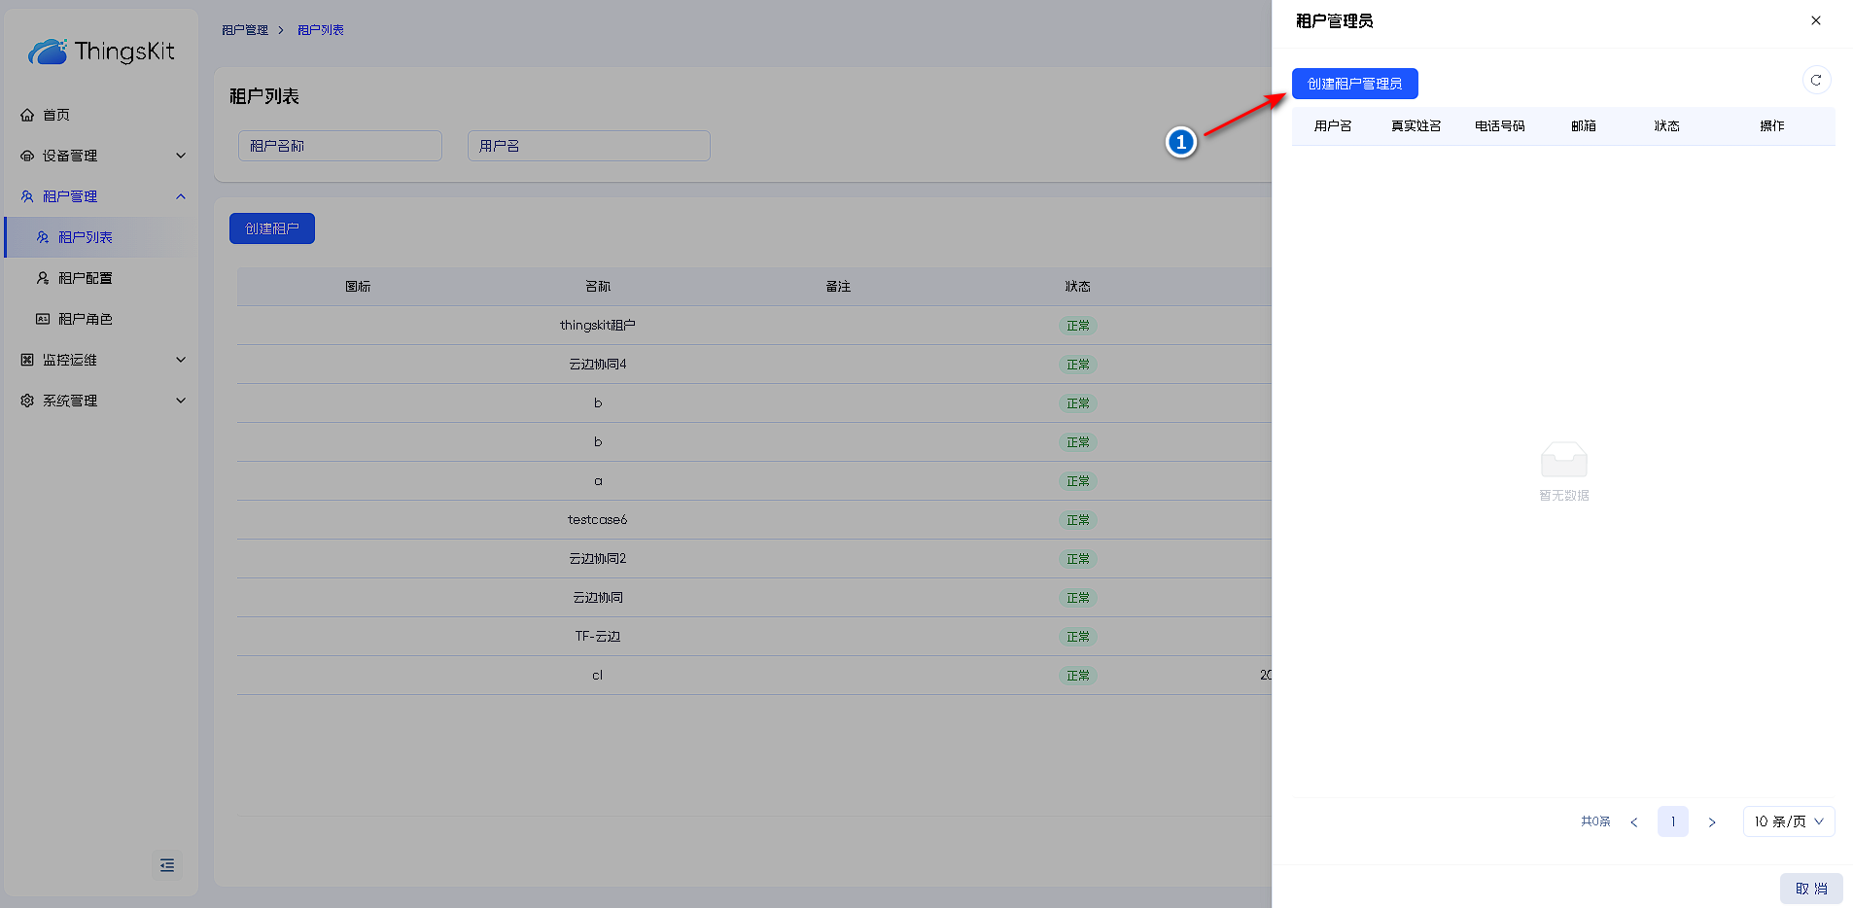Image resolution: width=1853 pixels, height=908 pixels.
Task: Click the 创建租户管理员 button
Action: [1354, 84]
